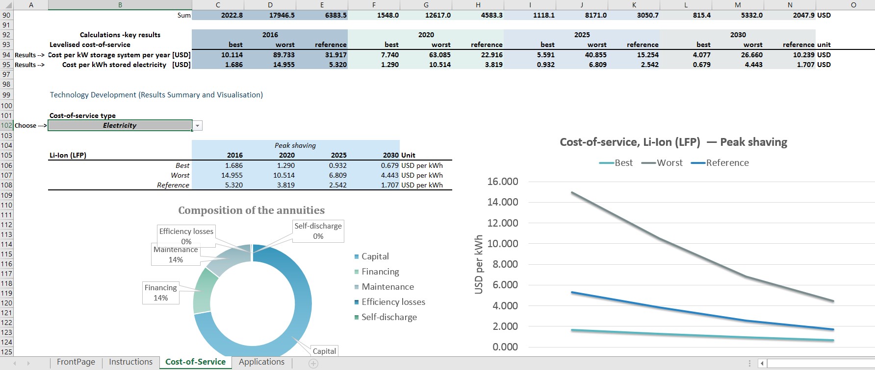The width and height of the screenshot is (875, 370).
Task: Click the Maintenance 14% data label
Action: (176, 254)
